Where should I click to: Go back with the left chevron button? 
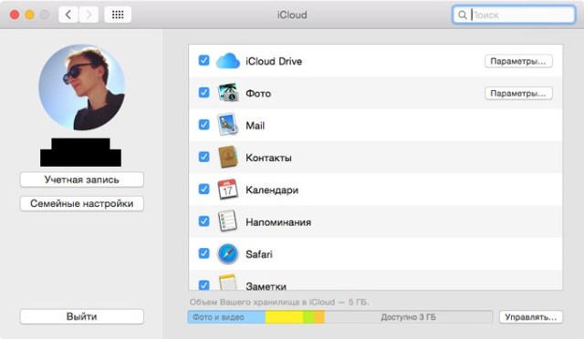click(68, 15)
